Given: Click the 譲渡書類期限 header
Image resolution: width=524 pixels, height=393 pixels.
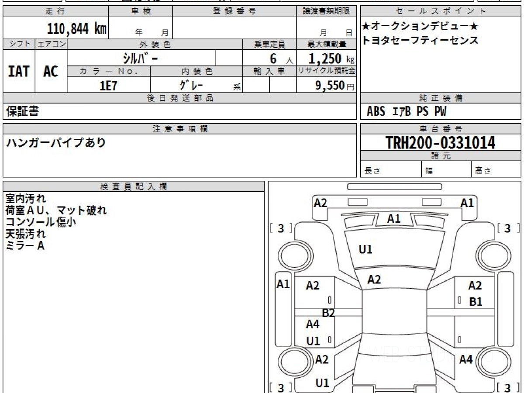Looking at the screenshot, I should (326, 11).
